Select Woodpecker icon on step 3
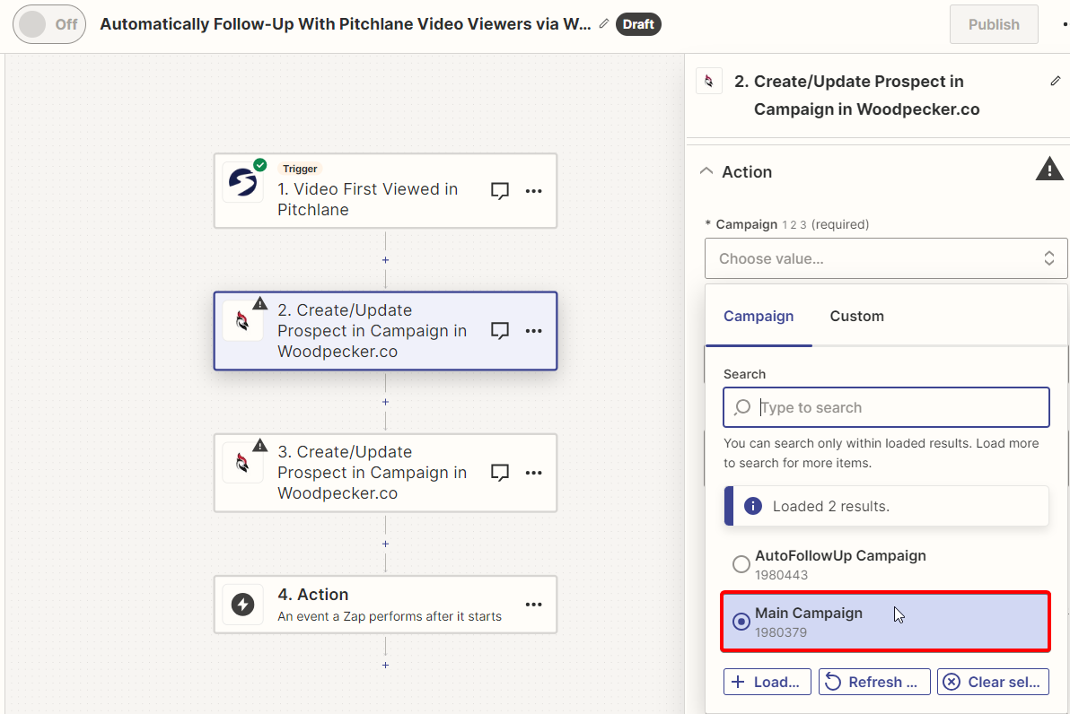The height and width of the screenshot is (714, 1070). 243,462
